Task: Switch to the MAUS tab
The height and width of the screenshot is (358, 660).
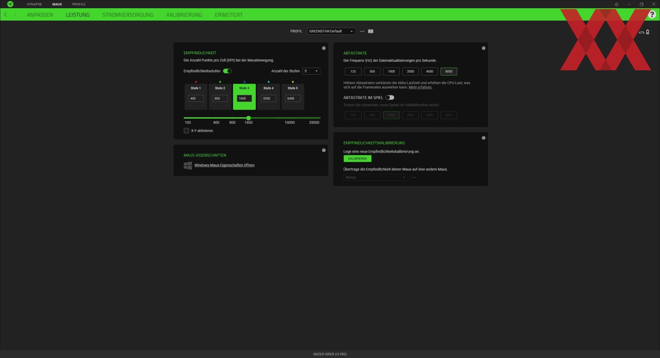Action: (x=57, y=4)
